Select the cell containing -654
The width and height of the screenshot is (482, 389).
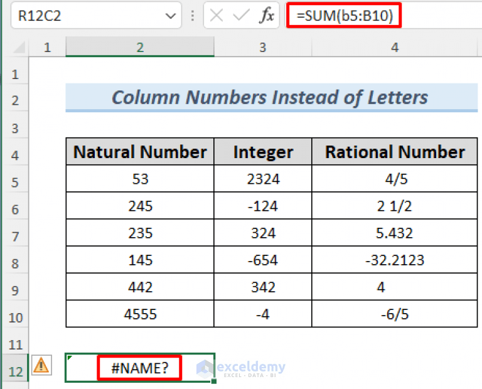click(x=263, y=260)
